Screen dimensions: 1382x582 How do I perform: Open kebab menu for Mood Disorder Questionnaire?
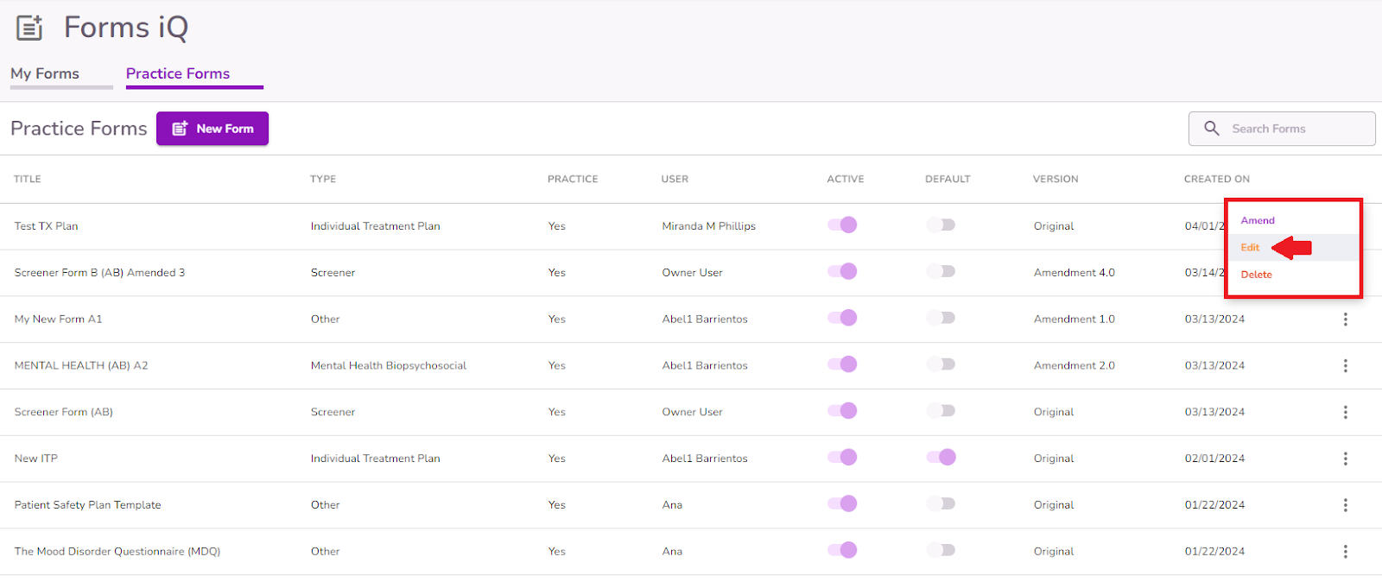pyautogui.click(x=1345, y=552)
